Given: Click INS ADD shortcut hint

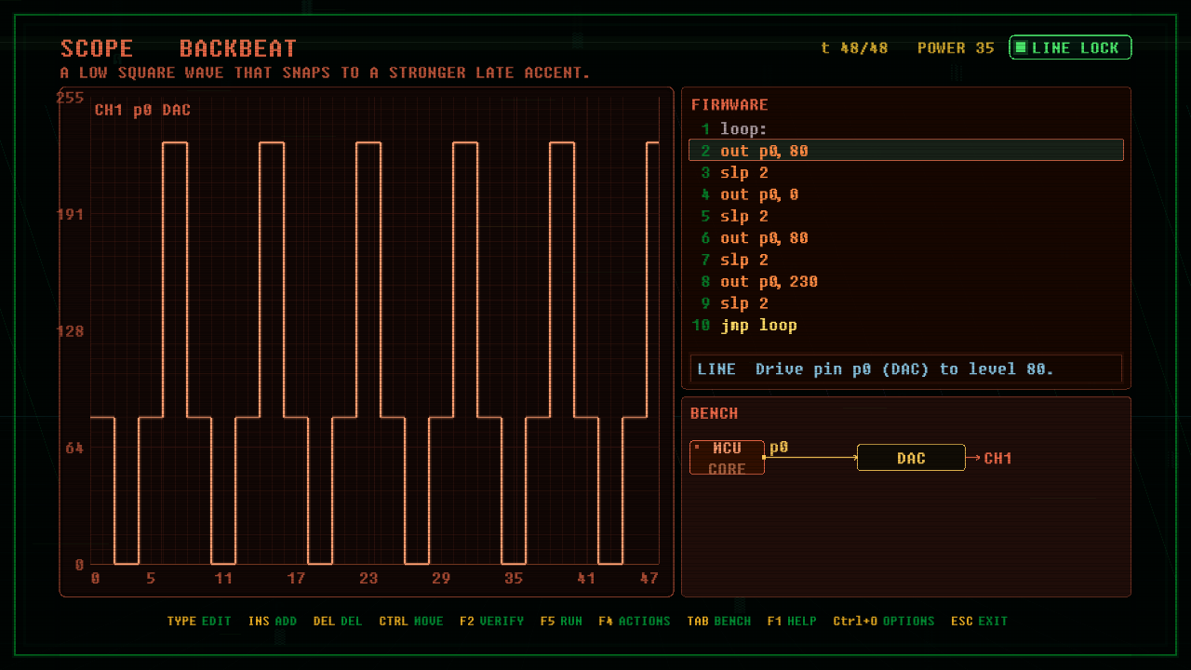Looking at the screenshot, I should [273, 621].
